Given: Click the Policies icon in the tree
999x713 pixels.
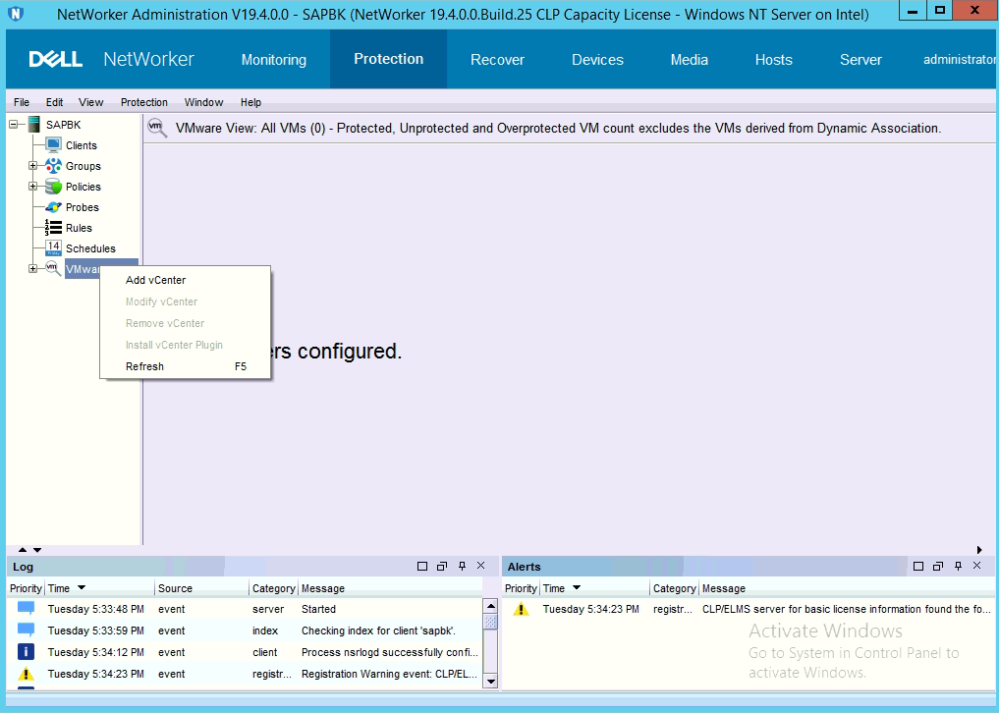Looking at the screenshot, I should pos(53,187).
